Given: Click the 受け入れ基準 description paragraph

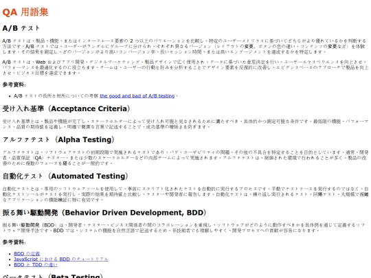Looking at the screenshot, I should (x=185, y=124).
